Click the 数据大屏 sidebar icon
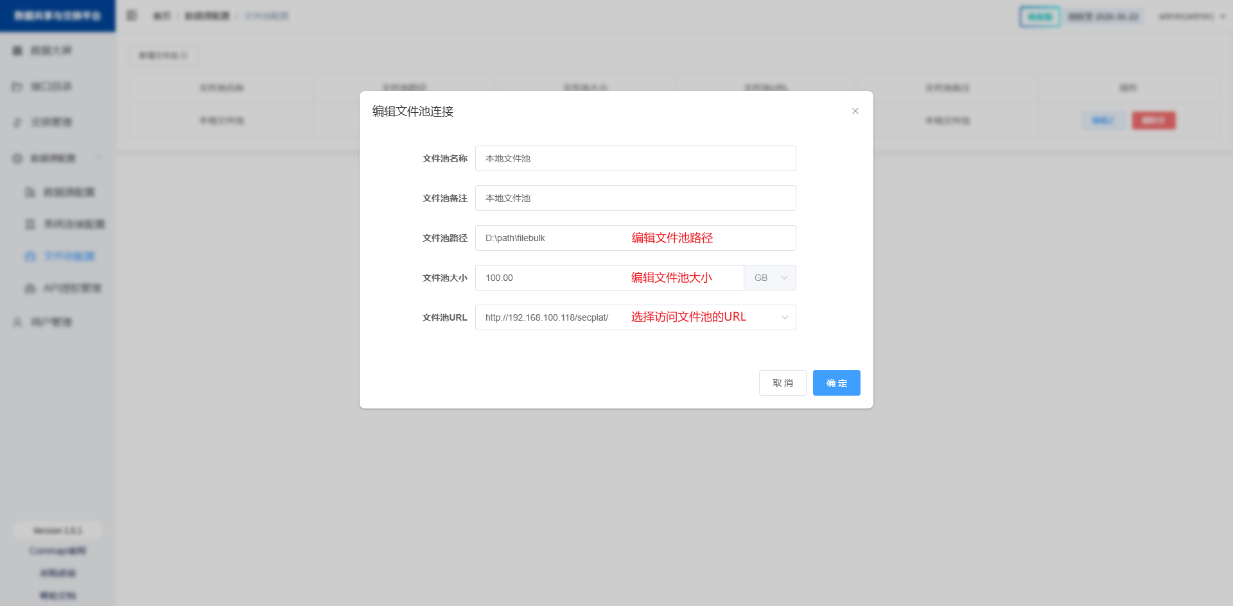Viewport: 1233px width, 606px height. point(17,51)
